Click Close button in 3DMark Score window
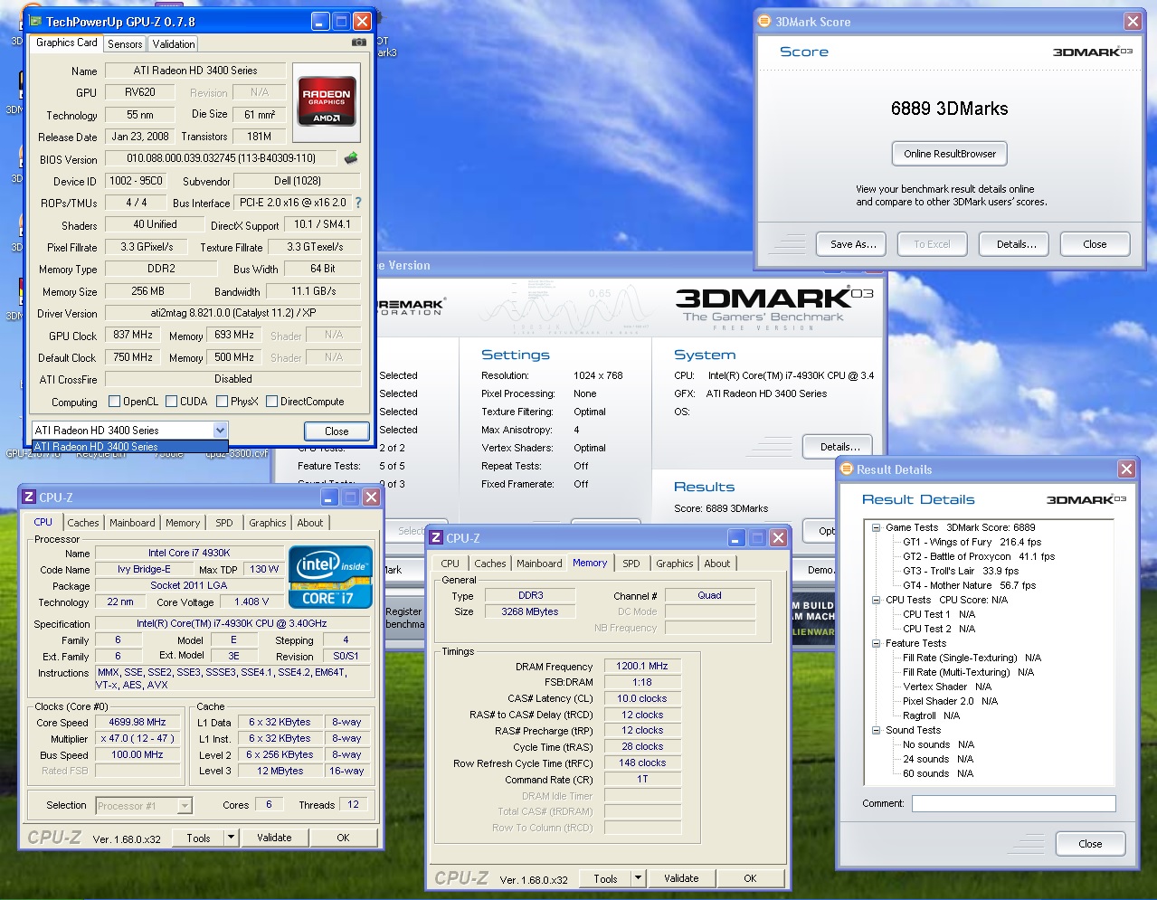The width and height of the screenshot is (1157, 900). pyautogui.click(x=1095, y=244)
